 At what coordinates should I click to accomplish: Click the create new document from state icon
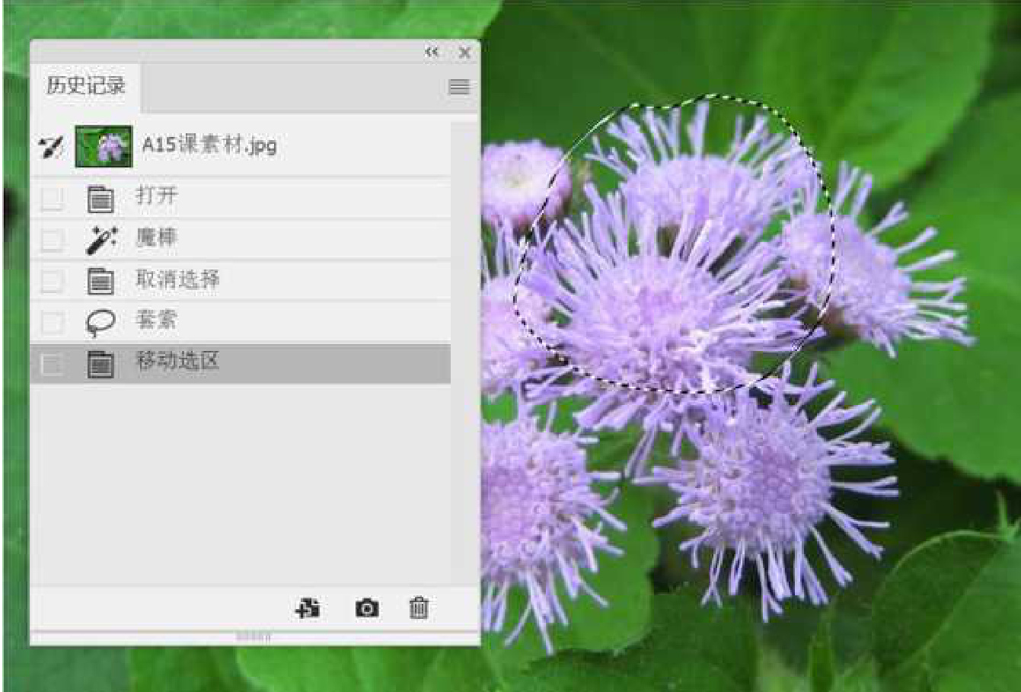(308, 608)
